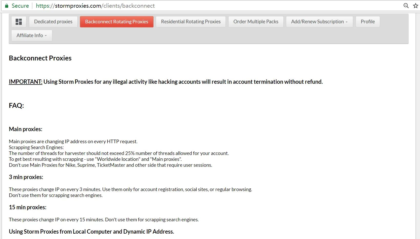Click the 'Scrapping Search Engines:' line
Screen dimensions: 420x239
click(x=36, y=147)
